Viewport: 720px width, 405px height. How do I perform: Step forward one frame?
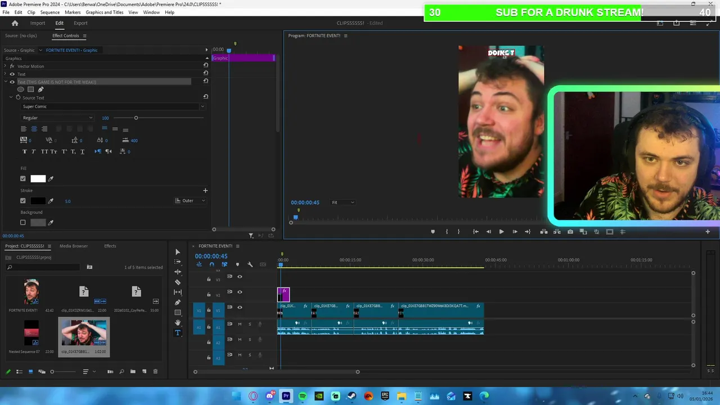(515, 232)
